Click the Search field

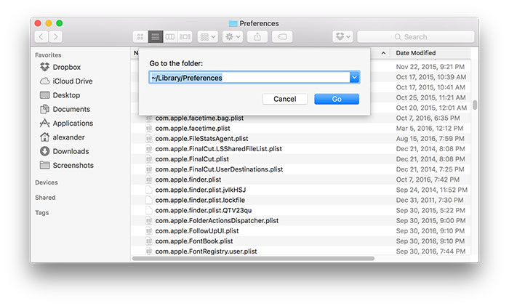coord(415,36)
